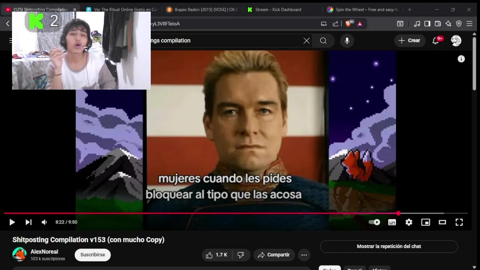Switch to Ver The Ritual Online tab
Viewport: 480px width, 270px height.
coord(122,9)
